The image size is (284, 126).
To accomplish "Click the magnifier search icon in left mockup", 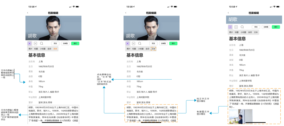I will (42, 43).
